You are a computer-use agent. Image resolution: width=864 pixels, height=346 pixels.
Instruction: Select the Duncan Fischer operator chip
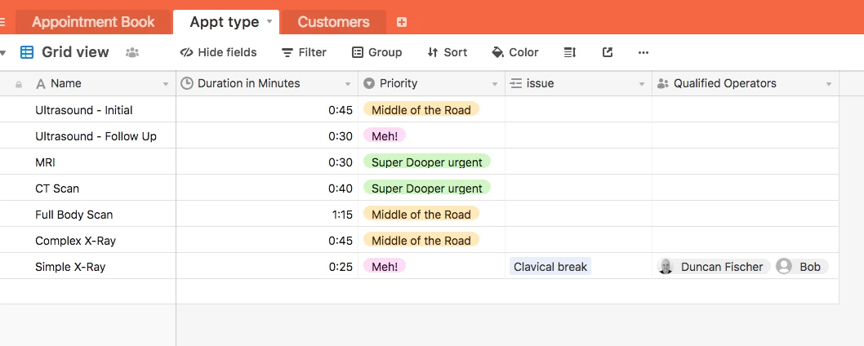713,267
